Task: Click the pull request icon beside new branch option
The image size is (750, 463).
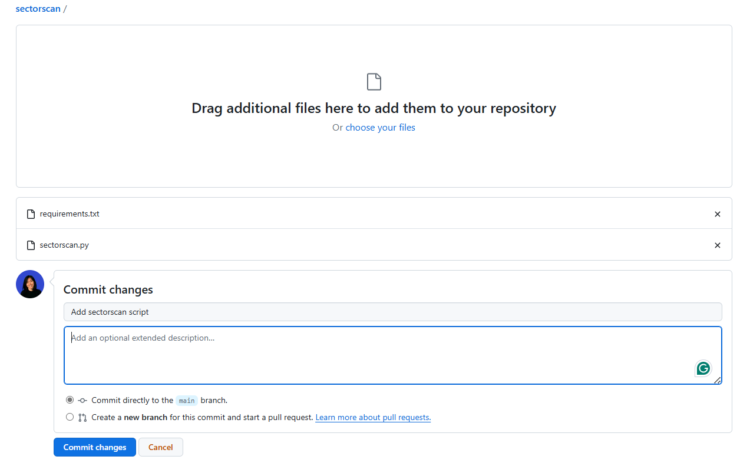Action: (x=83, y=417)
